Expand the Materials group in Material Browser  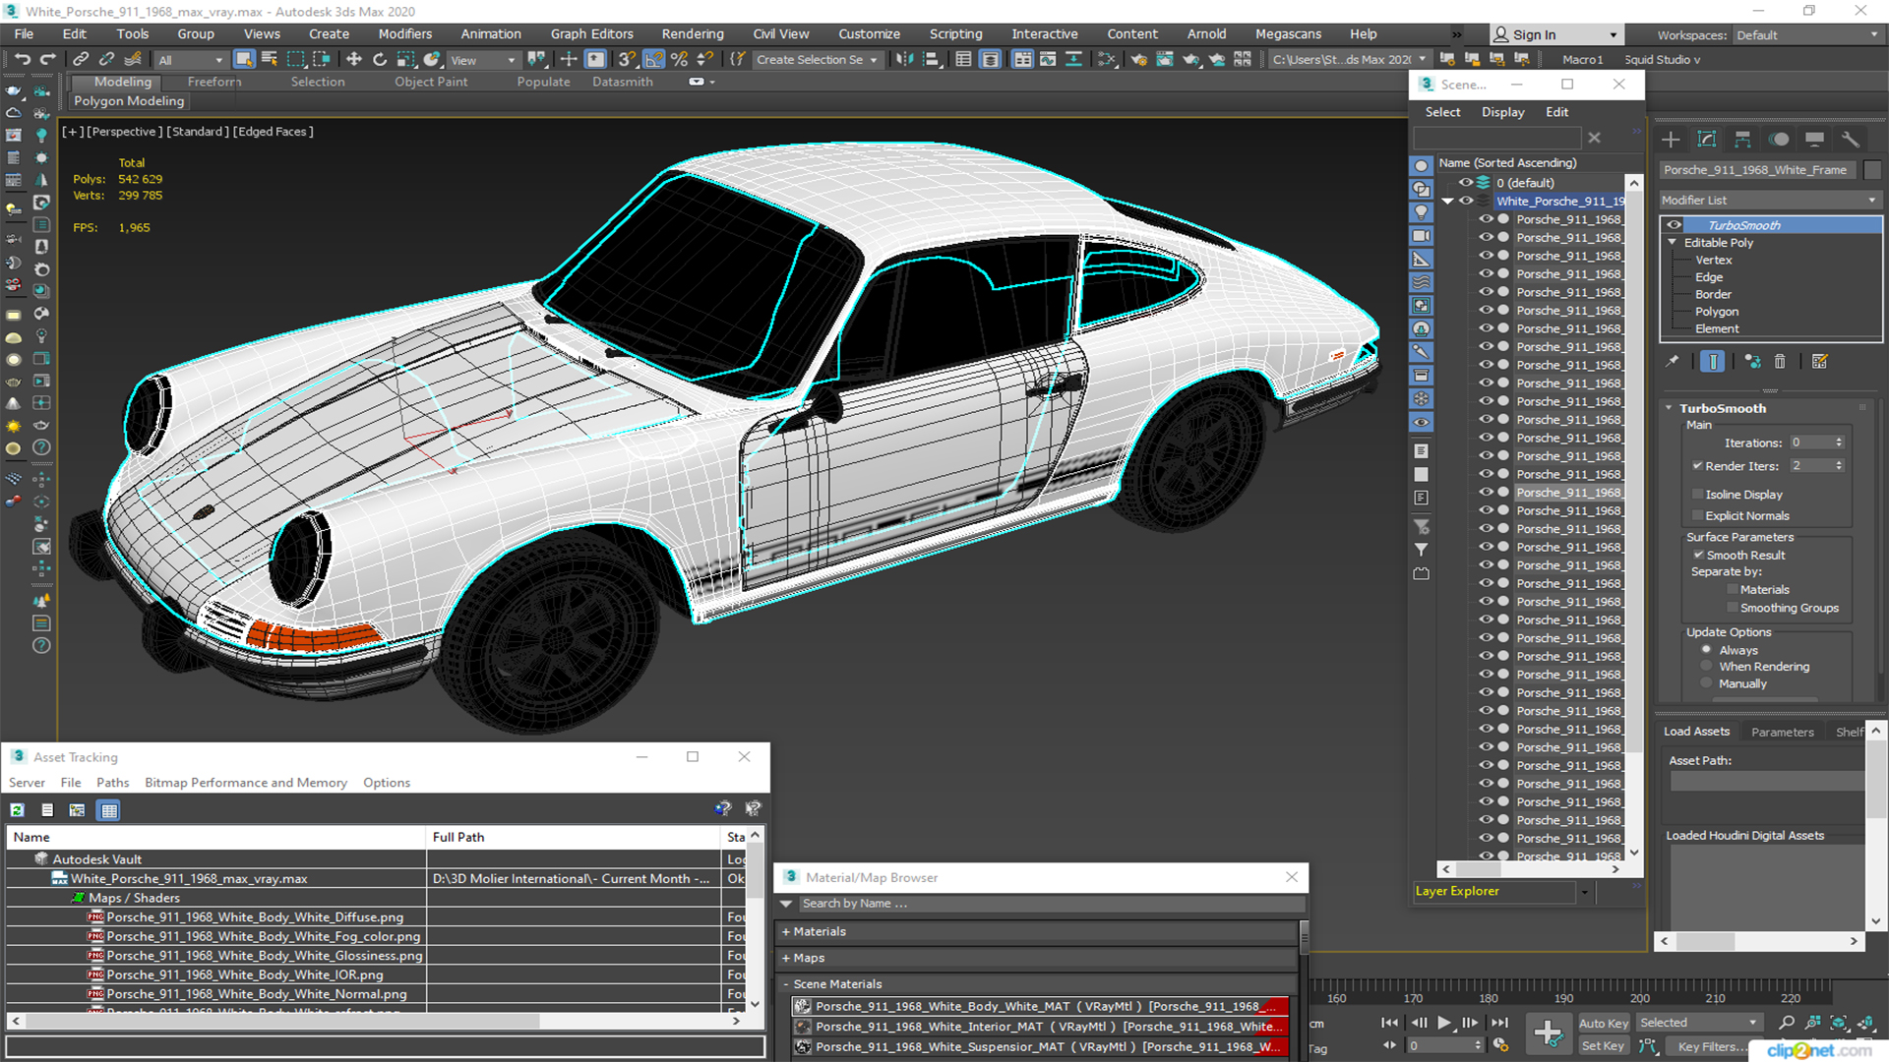(x=785, y=931)
